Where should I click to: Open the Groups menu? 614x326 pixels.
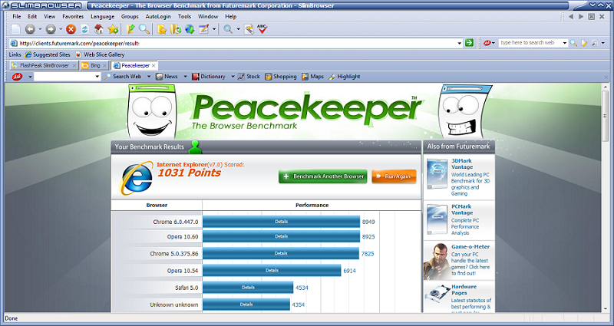[130, 16]
